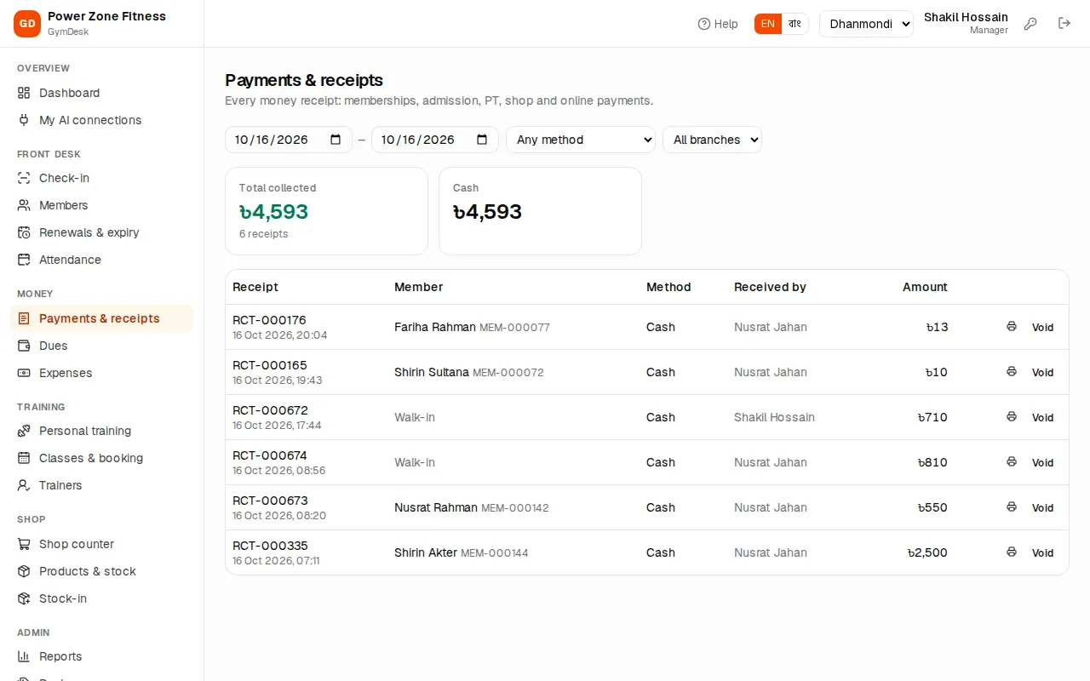Go to Stock-in page
The width and height of the screenshot is (1090, 681).
click(102, 598)
